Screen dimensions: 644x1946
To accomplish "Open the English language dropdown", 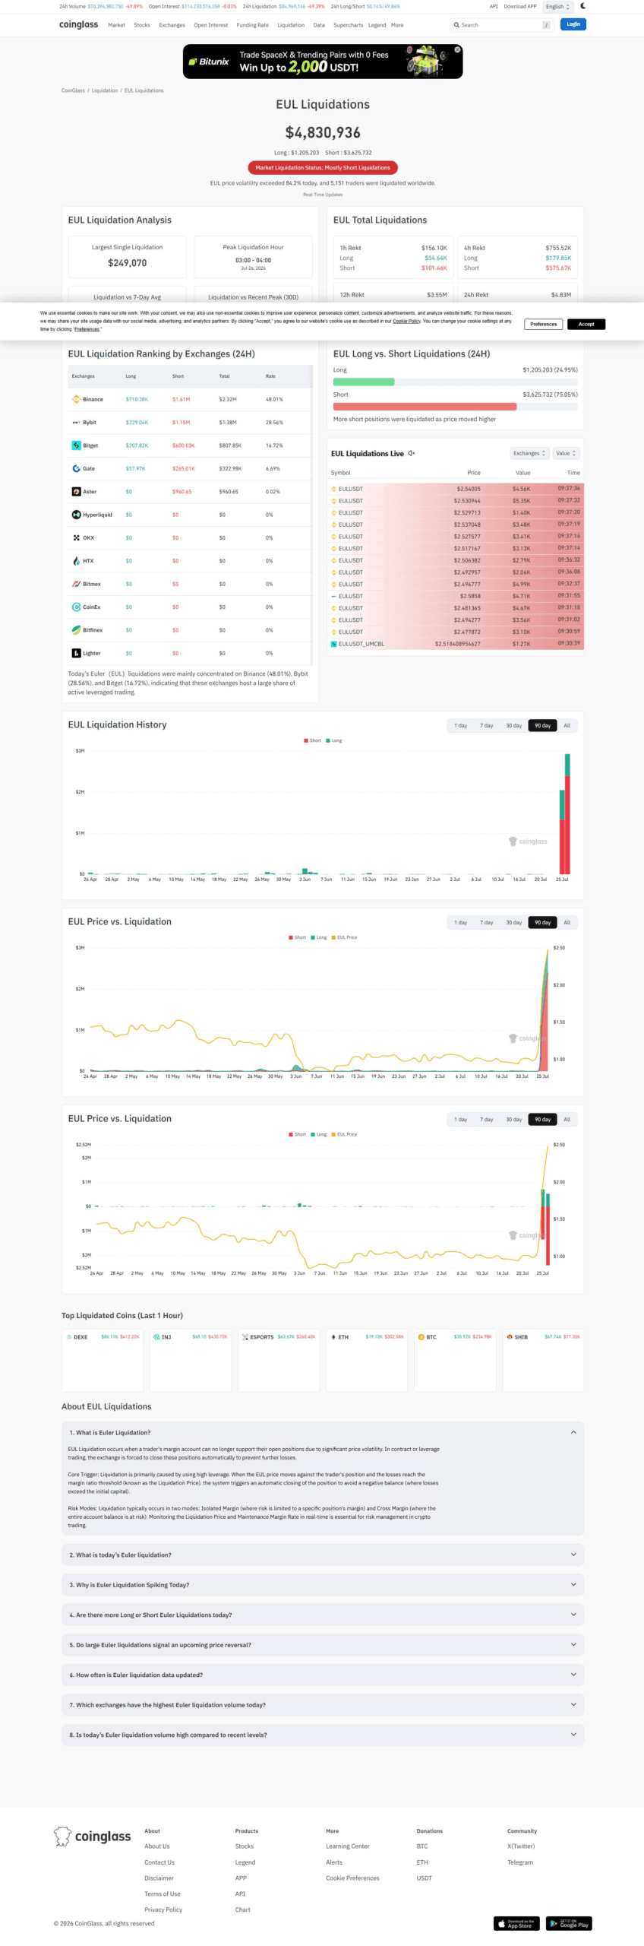I will pos(557,7).
